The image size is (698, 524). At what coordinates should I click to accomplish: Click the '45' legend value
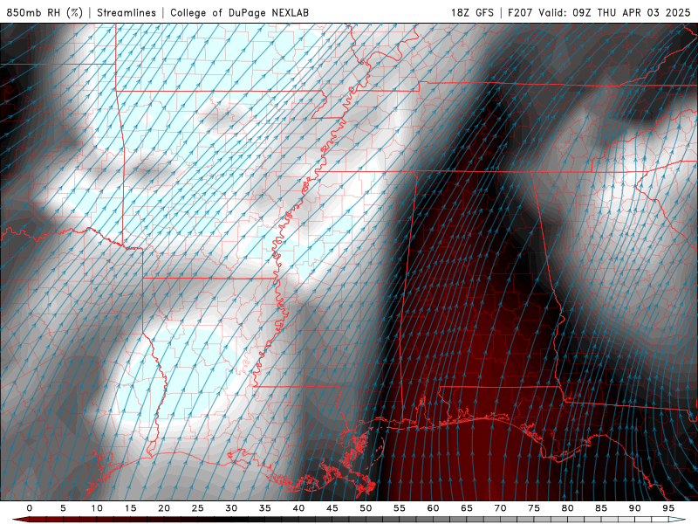(x=332, y=508)
